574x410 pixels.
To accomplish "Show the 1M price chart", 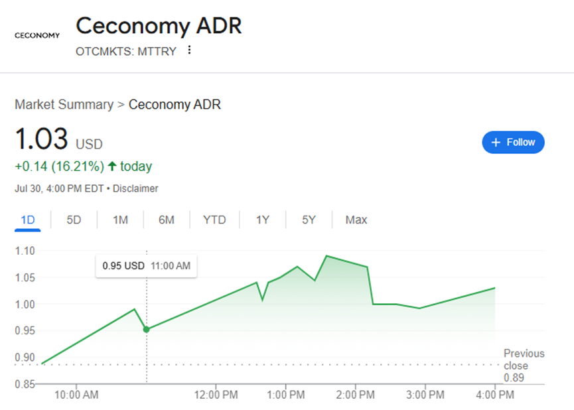I will tap(120, 220).
